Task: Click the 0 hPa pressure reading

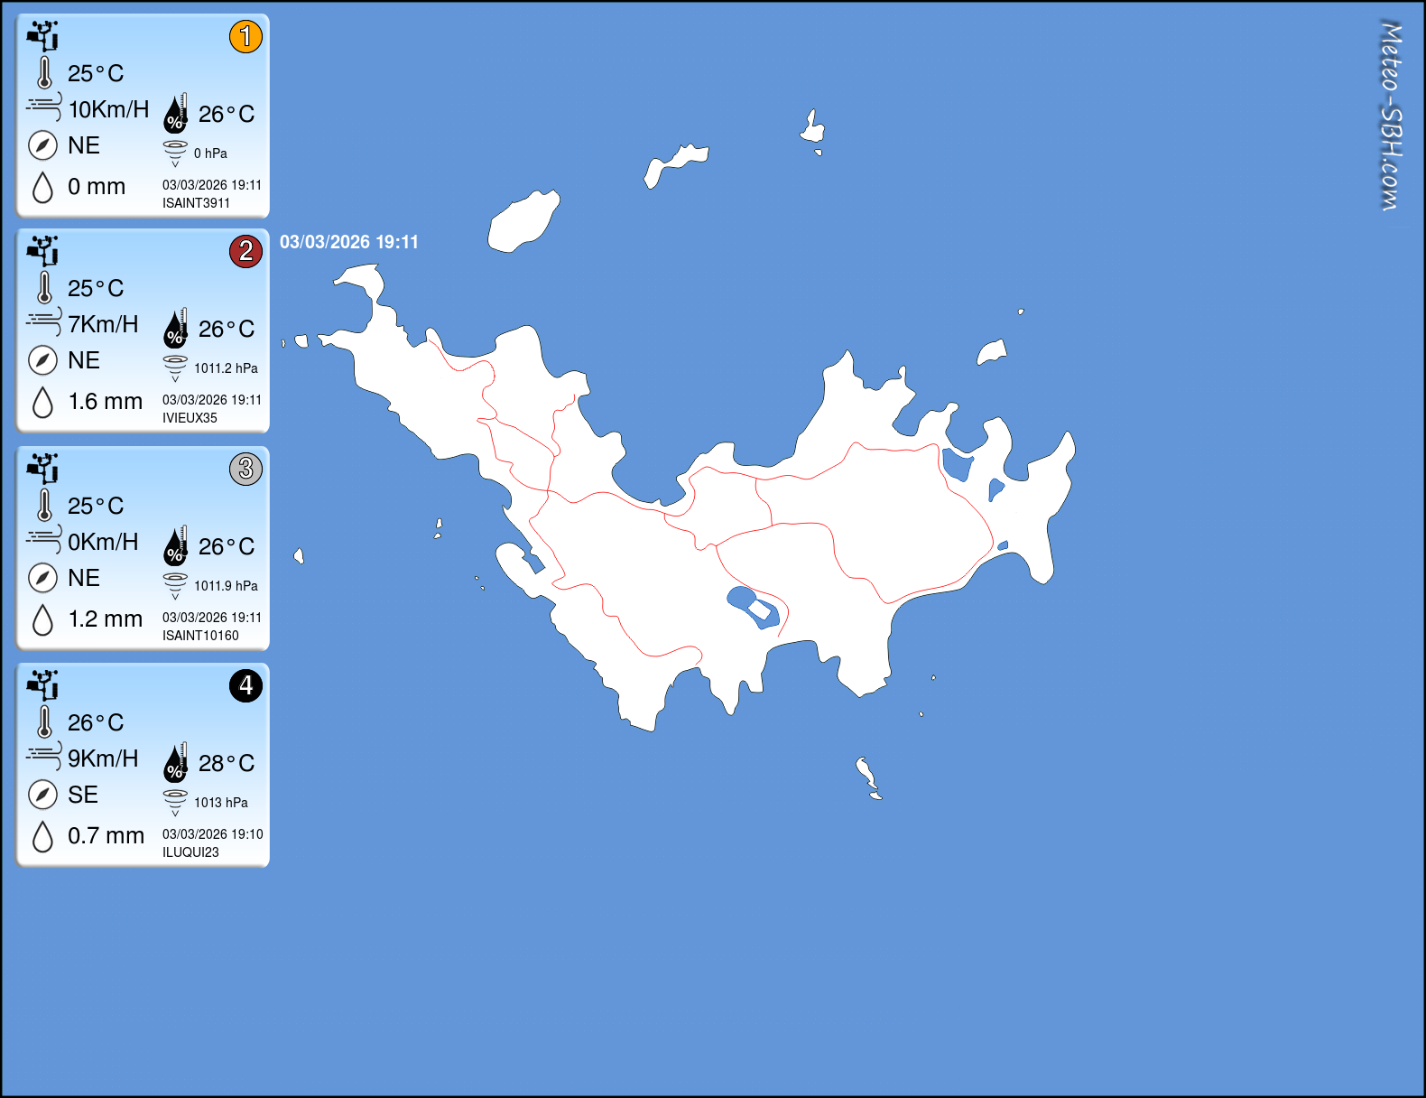Action: click(x=210, y=154)
